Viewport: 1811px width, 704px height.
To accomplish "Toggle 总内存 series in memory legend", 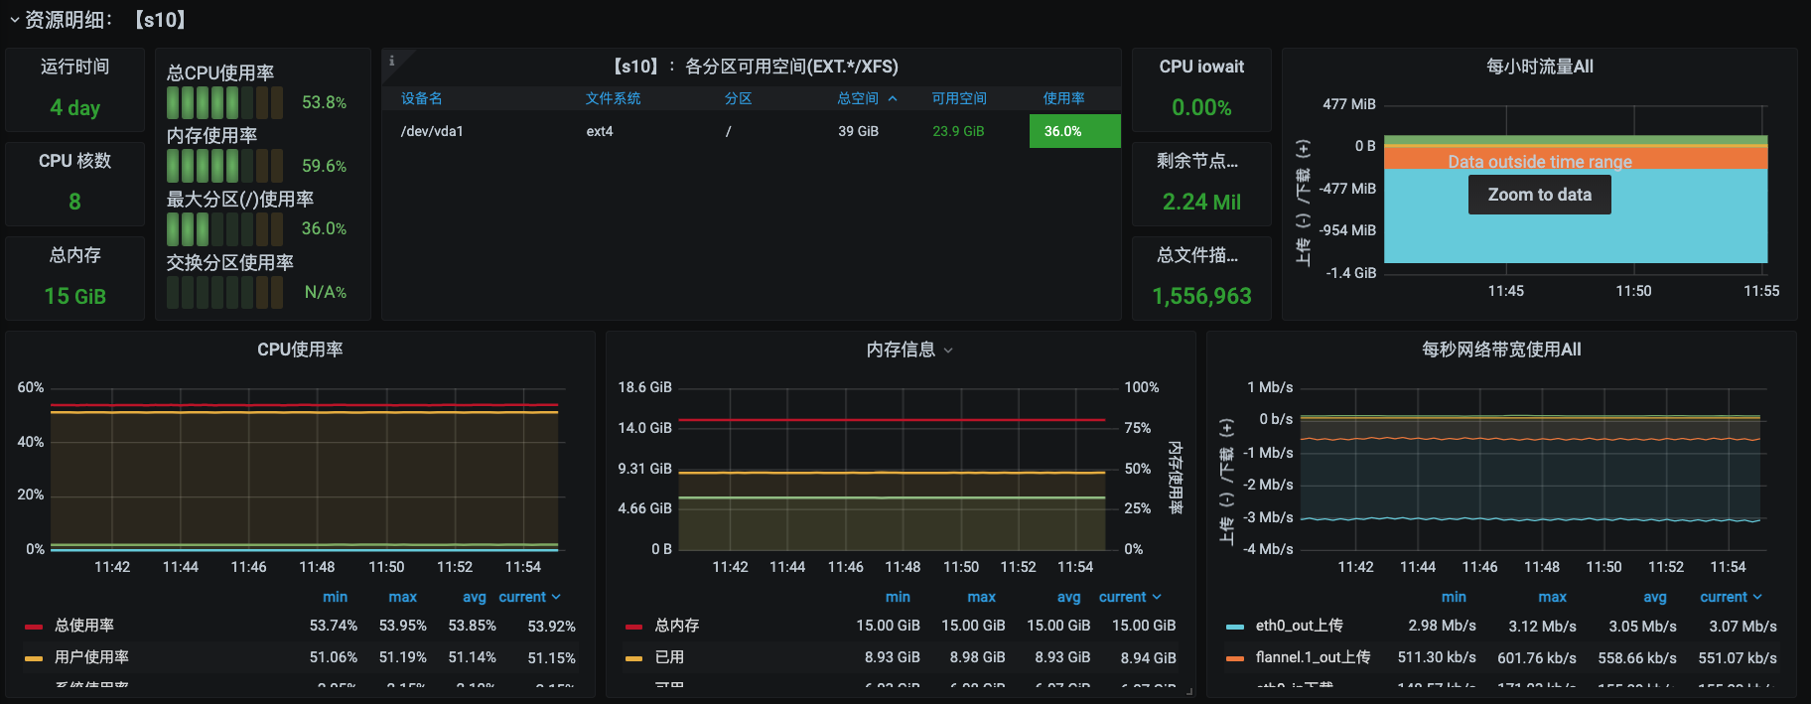I will pos(677,626).
